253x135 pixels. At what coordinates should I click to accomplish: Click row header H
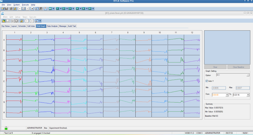click(4, 112)
